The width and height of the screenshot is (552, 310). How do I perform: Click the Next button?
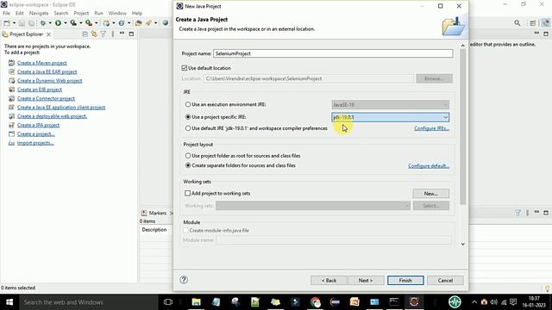[x=365, y=281]
